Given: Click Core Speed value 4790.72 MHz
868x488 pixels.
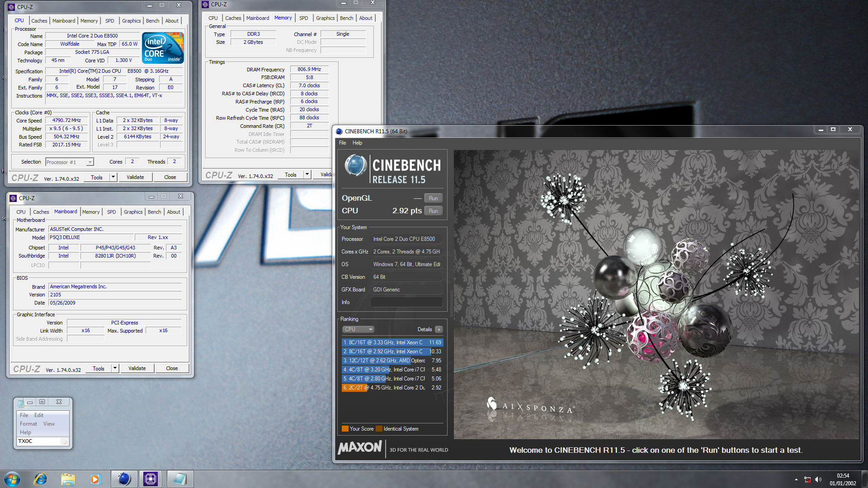Looking at the screenshot, I should [x=66, y=121].
